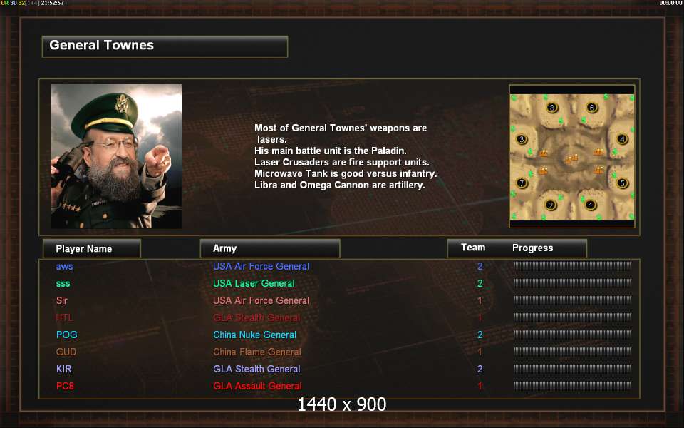This screenshot has height=428, width=684.
Task: Click PC8 player loading progress bar
Action: 572,386
